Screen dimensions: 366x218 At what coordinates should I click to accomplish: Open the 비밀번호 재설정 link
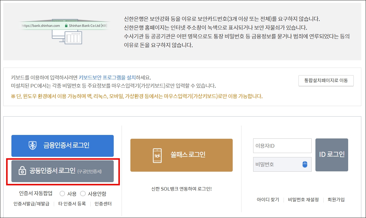(303, 200)
